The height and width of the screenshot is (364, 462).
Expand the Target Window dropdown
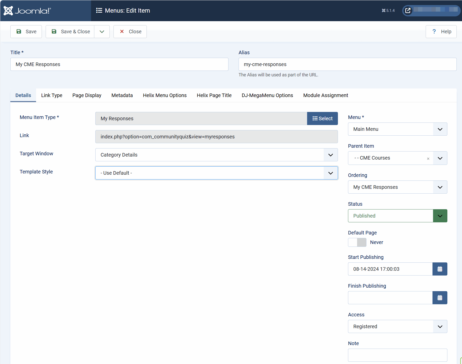click(x=216, y=155)
